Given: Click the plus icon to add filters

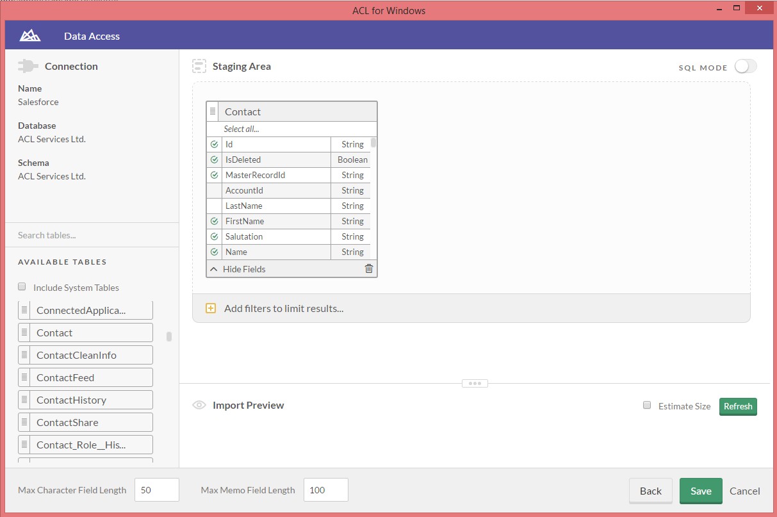Looking at the screenshot, I should (x=210, y=308).
